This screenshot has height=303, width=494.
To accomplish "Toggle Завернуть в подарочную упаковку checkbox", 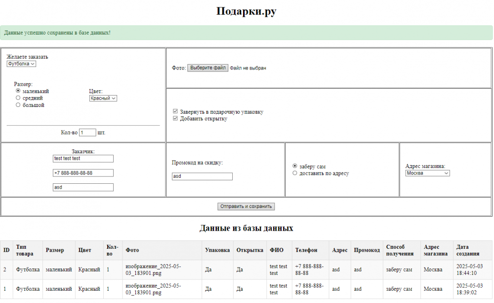I will point(175,112).
